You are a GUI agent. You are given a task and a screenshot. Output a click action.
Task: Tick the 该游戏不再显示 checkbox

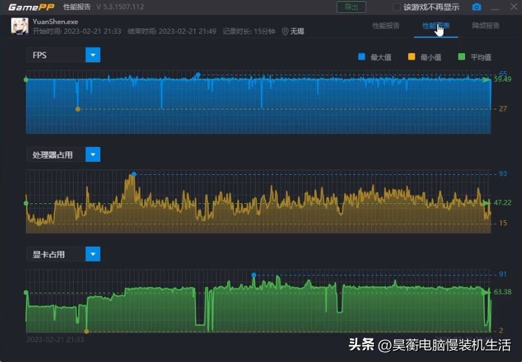tap(397, 7)
